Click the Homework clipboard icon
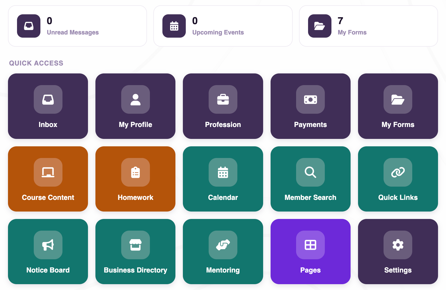446x290 pixels. click(136, 172)
